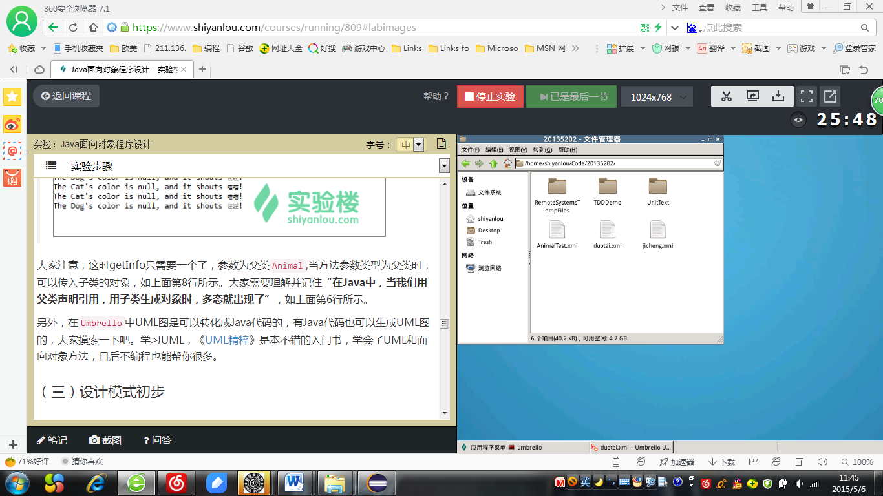
Task: Open the UnitText folder
Action: click(x=657, y=191)
